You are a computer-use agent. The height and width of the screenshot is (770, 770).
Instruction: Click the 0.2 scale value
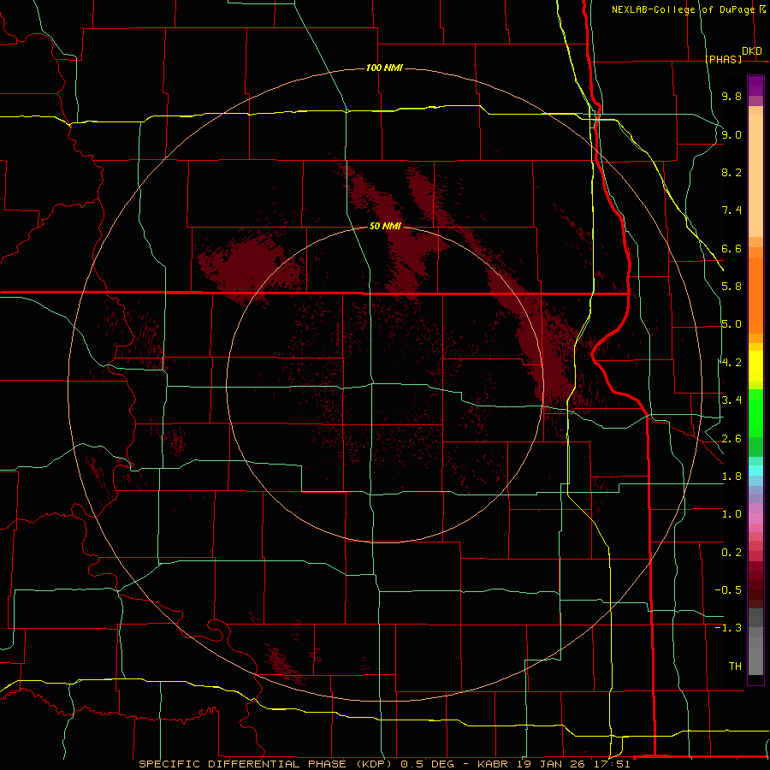(x=731, y=553)
